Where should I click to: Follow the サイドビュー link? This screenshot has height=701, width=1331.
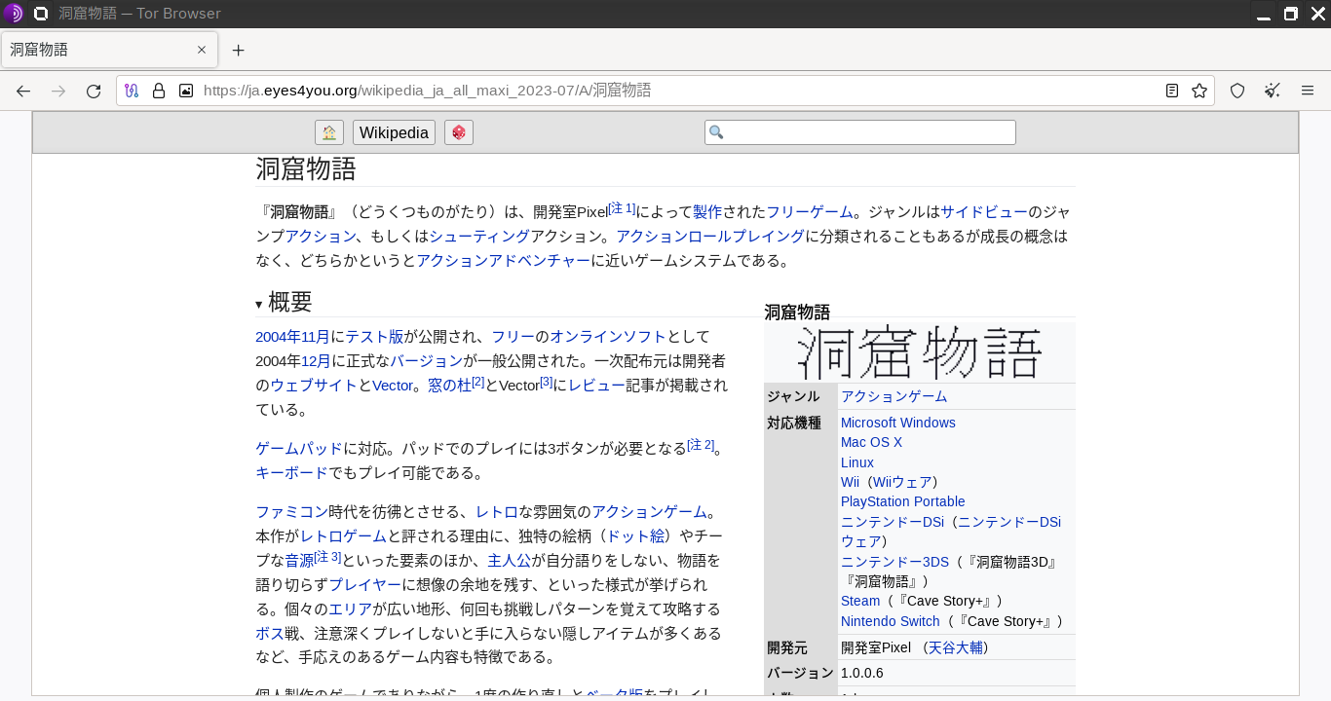983,211
